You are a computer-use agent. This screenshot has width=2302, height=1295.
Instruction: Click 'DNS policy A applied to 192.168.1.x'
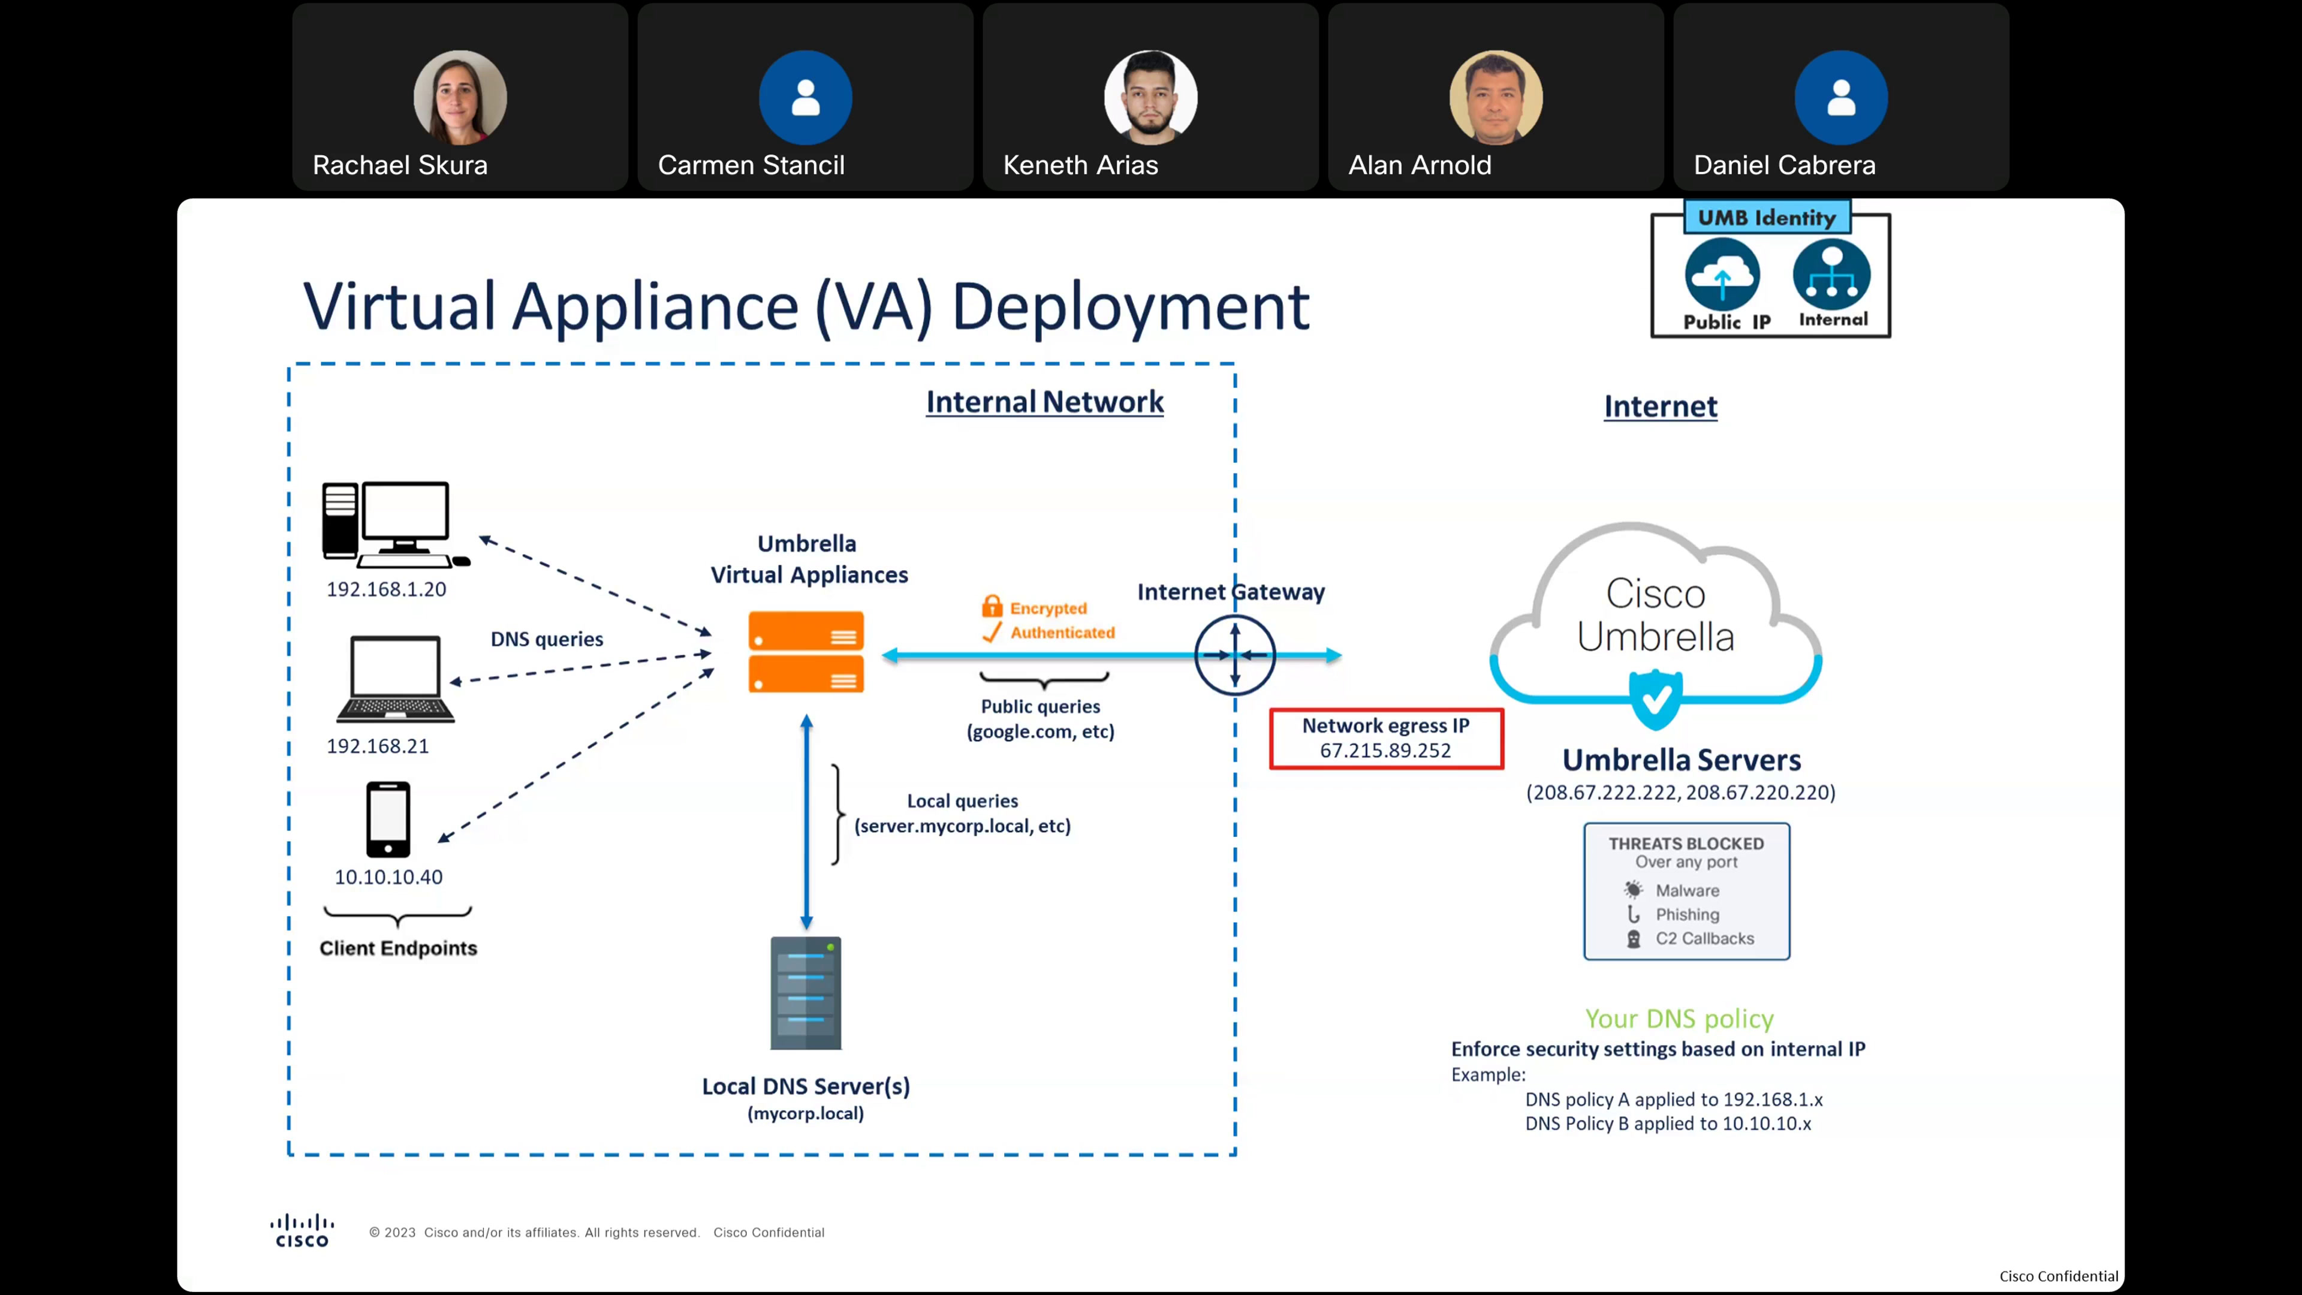point(1674,1100)
